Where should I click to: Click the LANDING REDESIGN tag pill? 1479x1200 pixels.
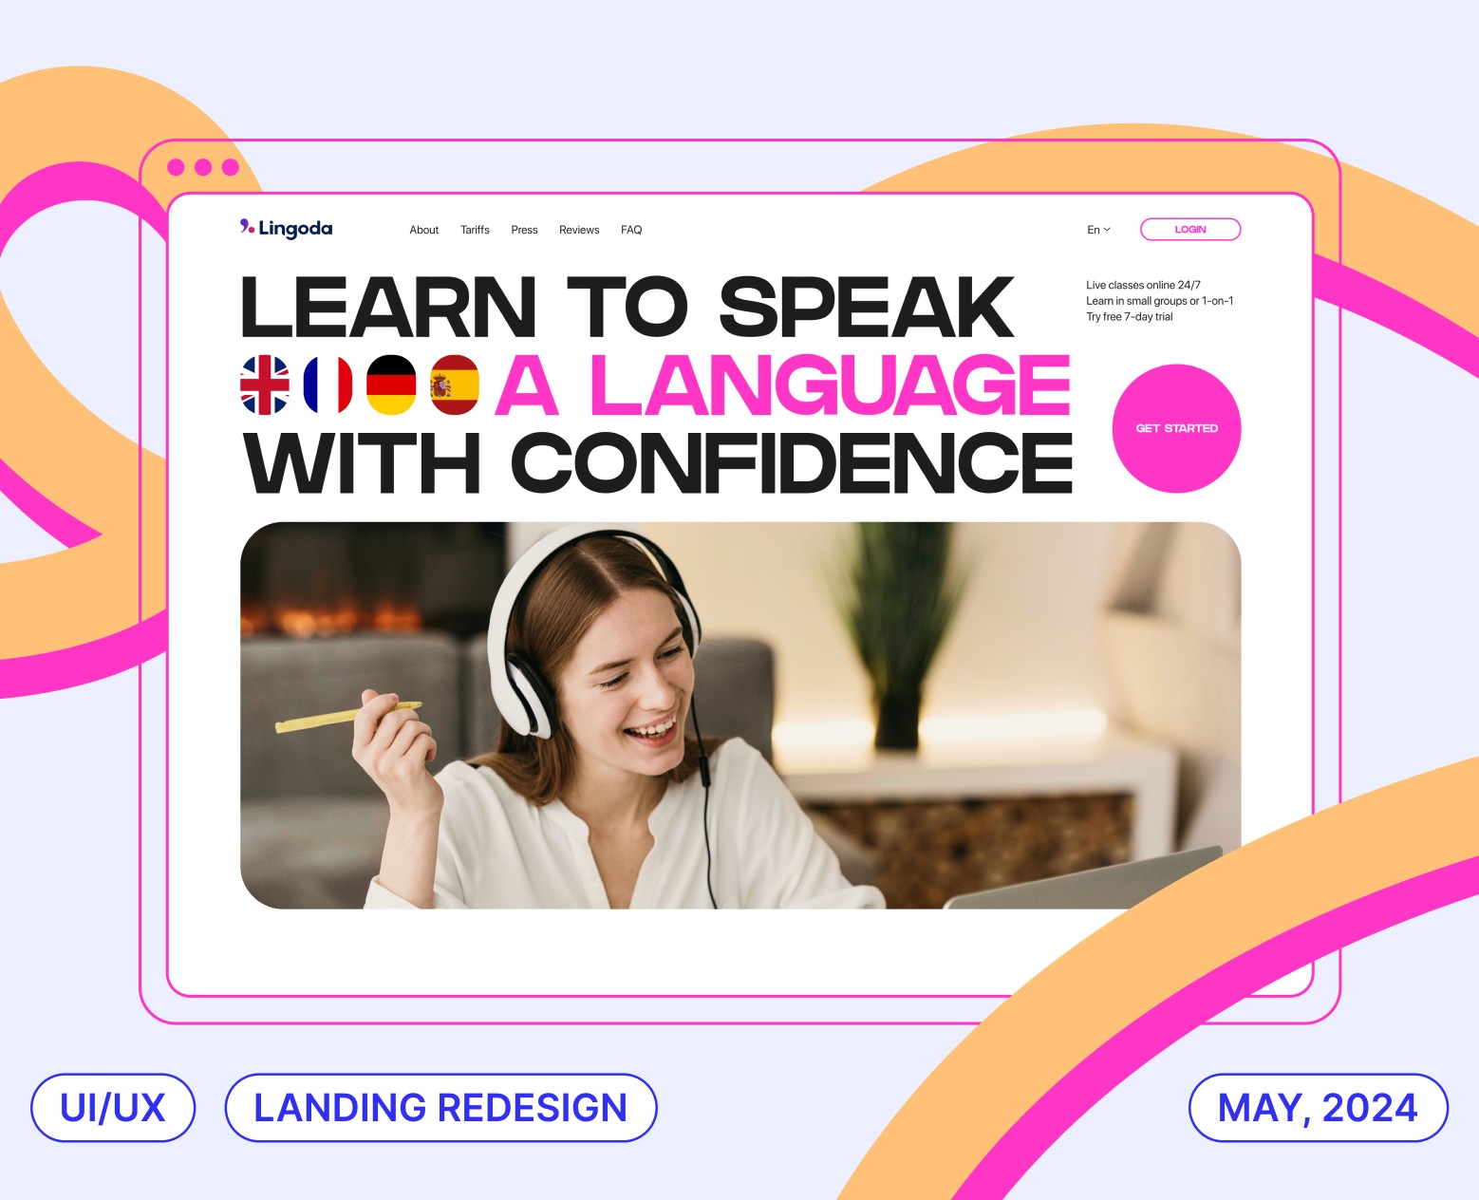(440, 1108)
